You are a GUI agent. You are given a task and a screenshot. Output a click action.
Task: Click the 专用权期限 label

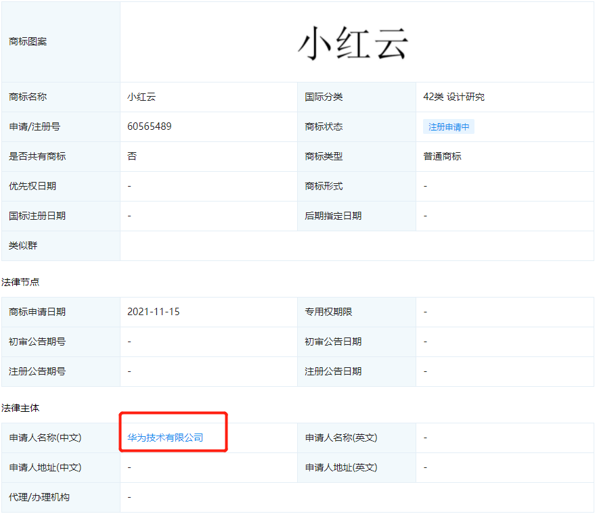328,312
